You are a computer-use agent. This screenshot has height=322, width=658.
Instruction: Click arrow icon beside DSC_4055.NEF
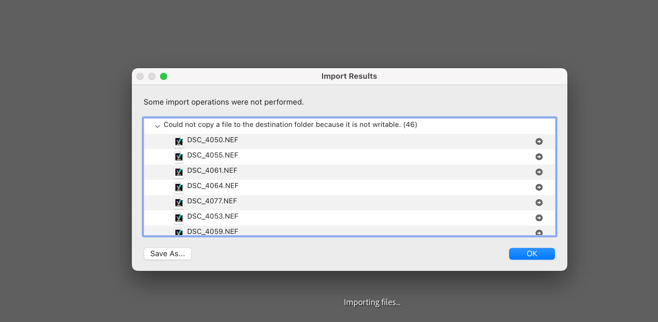(539, 157)
